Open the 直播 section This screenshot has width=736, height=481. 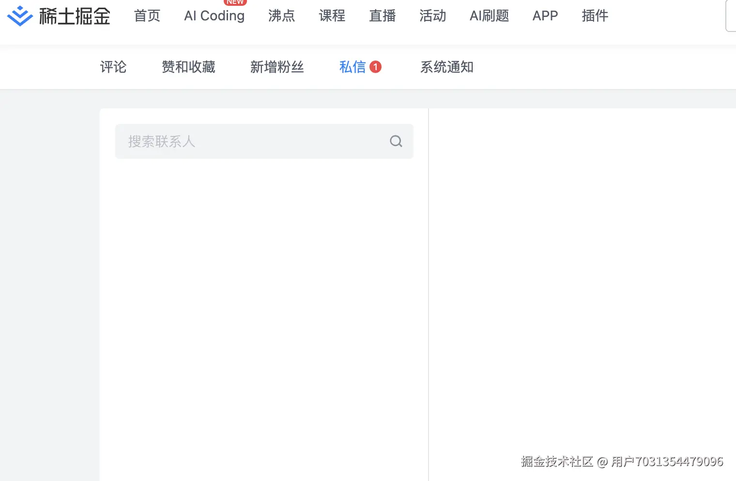click(382, 16)
